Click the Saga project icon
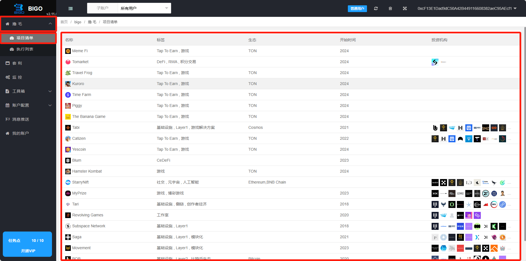Image resolution: width=526 pixels, height=261 pixels. click(68, 237)
